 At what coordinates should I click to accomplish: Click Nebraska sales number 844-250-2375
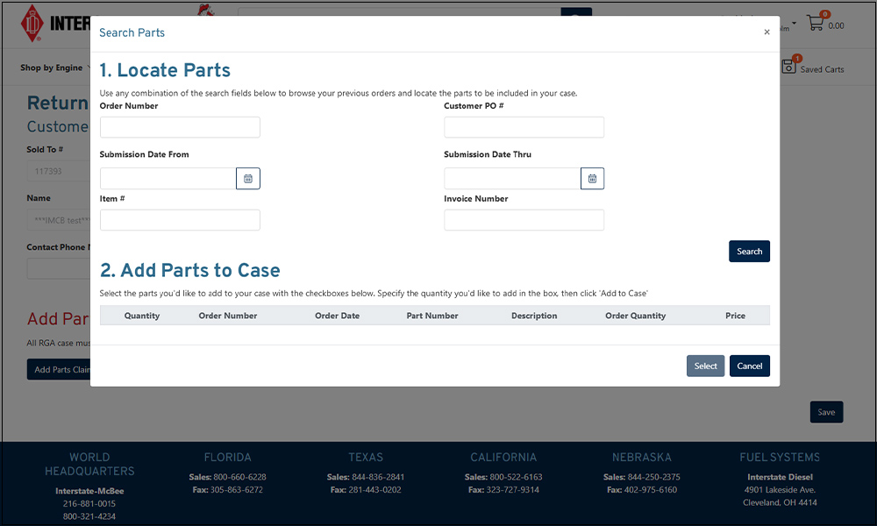654,478
